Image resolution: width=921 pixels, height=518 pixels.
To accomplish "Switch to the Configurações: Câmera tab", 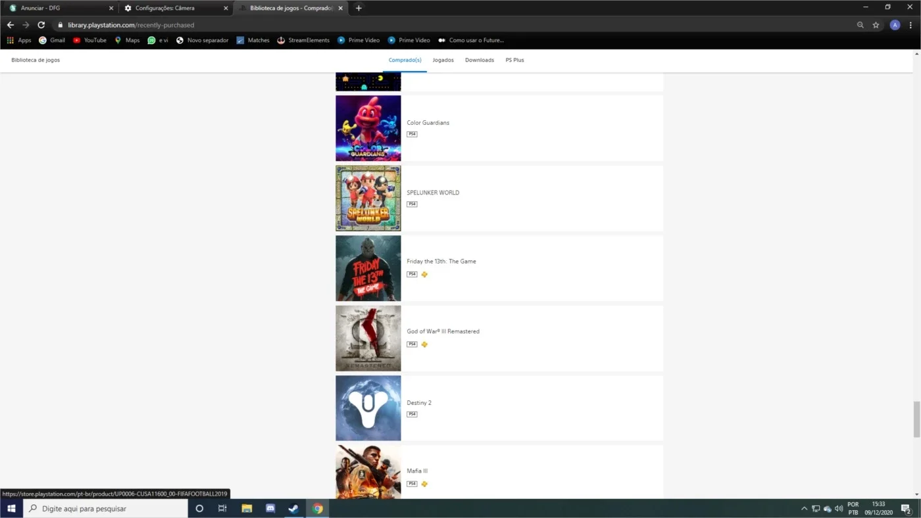I will point(174,8).
